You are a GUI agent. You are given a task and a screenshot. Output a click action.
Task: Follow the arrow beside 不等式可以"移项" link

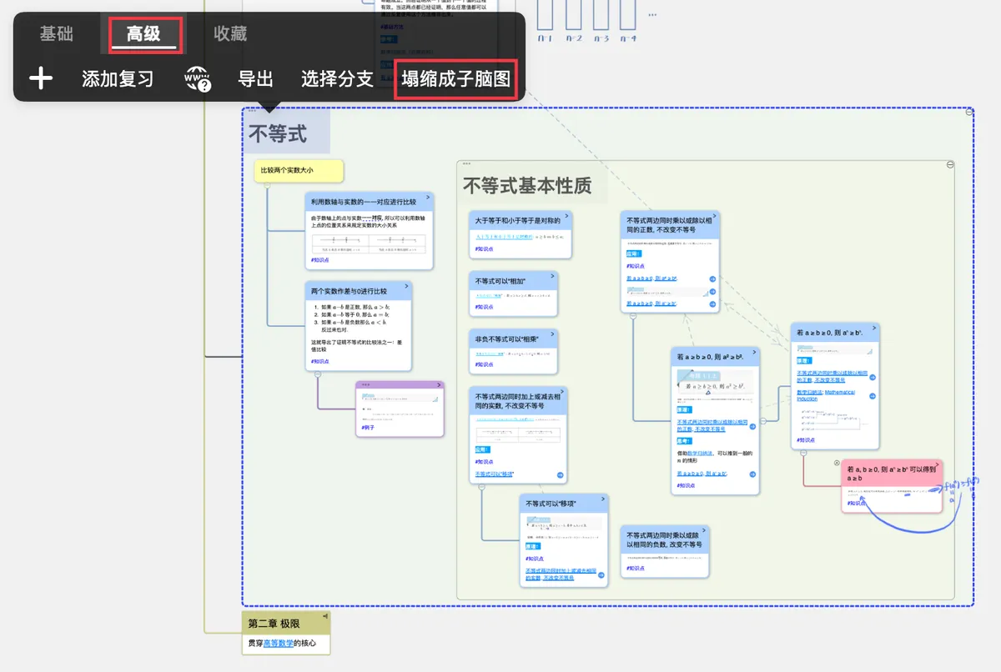[561, 475]
